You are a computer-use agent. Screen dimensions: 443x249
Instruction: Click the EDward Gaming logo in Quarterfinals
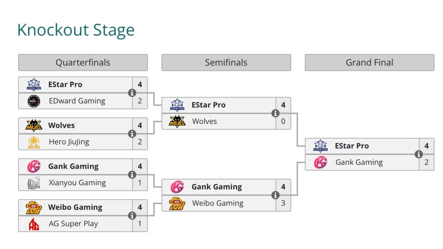34,101
